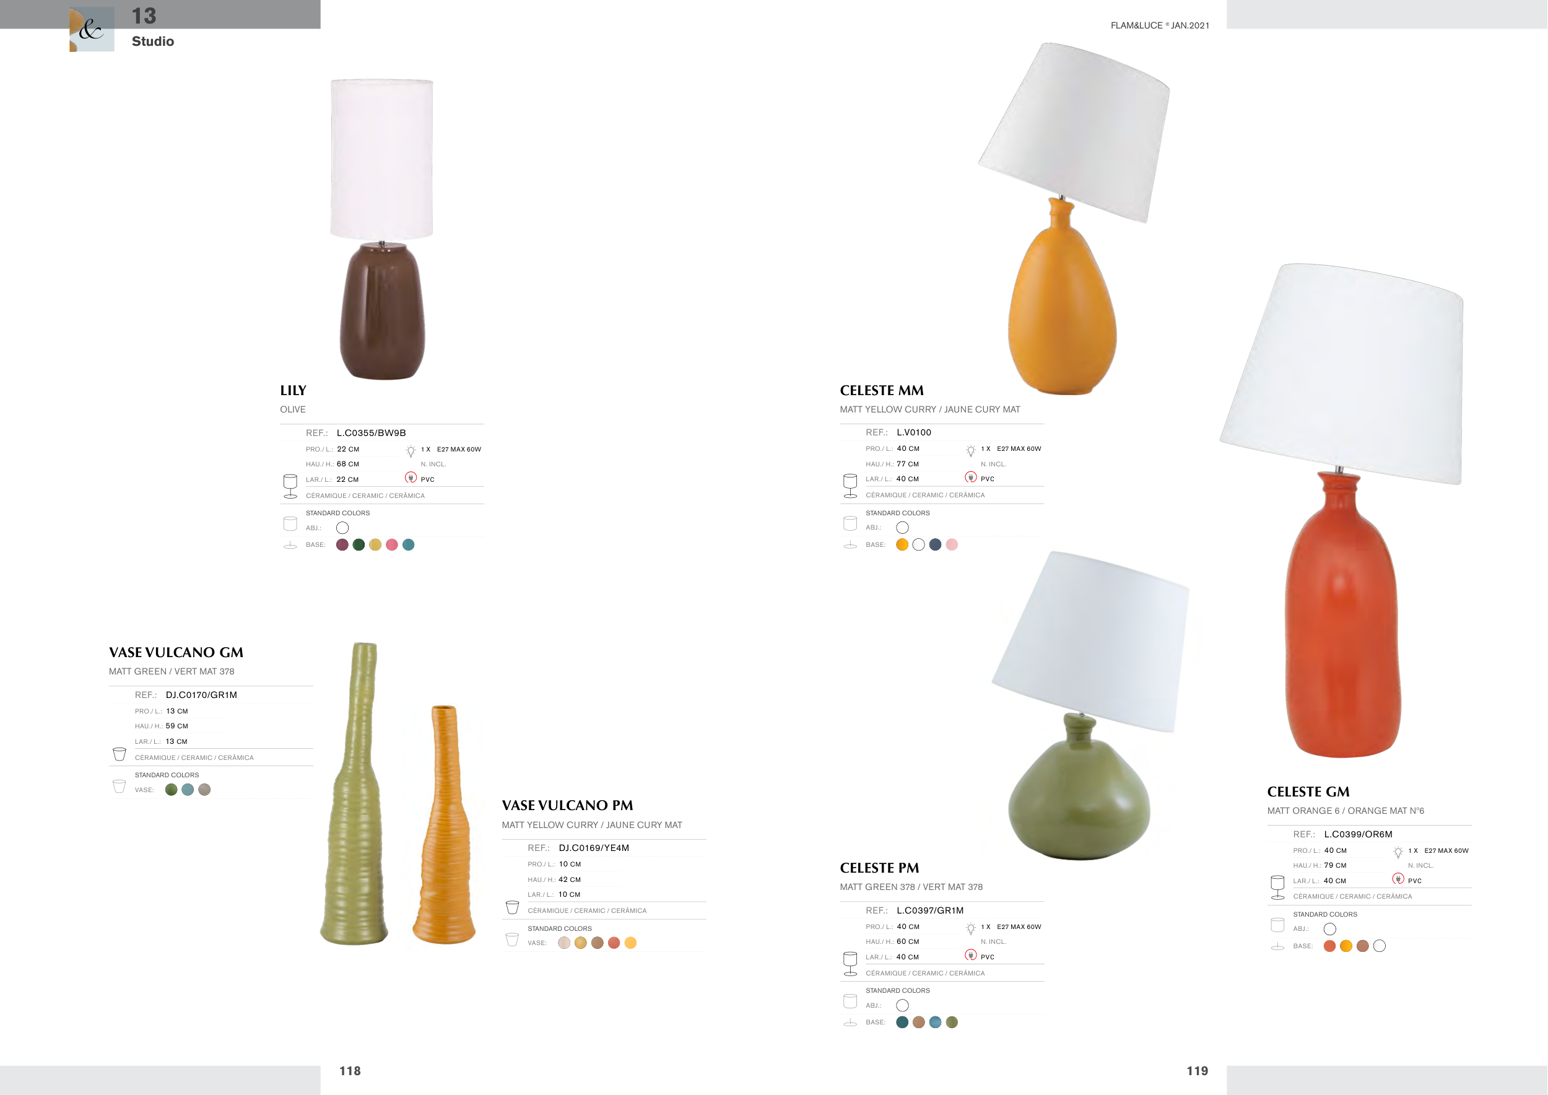Click the light bulb icon for CELESTE PM
The width and height of the screenshot is (1548, 1095).
(971, 928)
